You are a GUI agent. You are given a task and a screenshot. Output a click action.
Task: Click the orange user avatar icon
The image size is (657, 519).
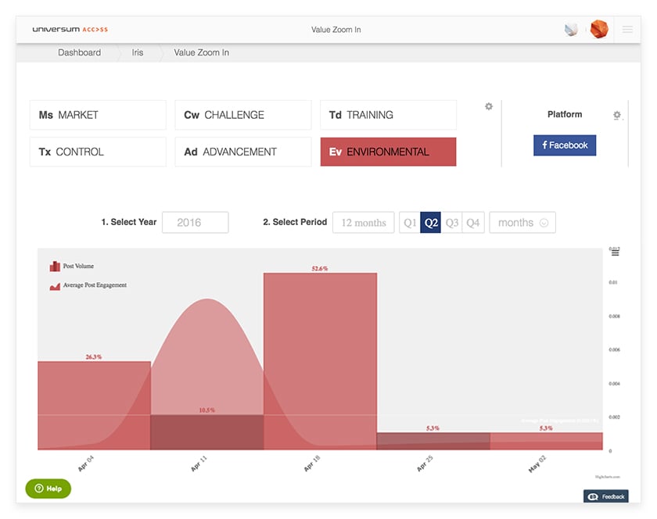pyautogui.click(x=599, y=30)
